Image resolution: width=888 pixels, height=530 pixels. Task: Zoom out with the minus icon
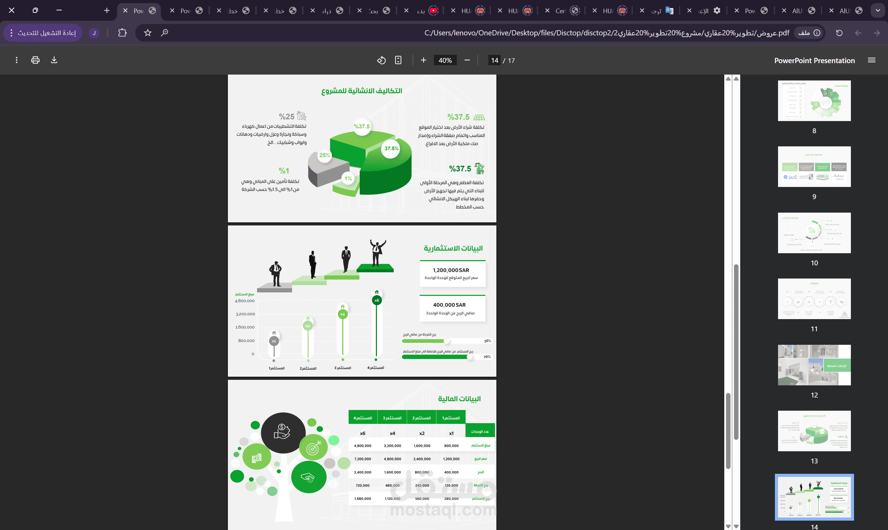click(467, 60)
